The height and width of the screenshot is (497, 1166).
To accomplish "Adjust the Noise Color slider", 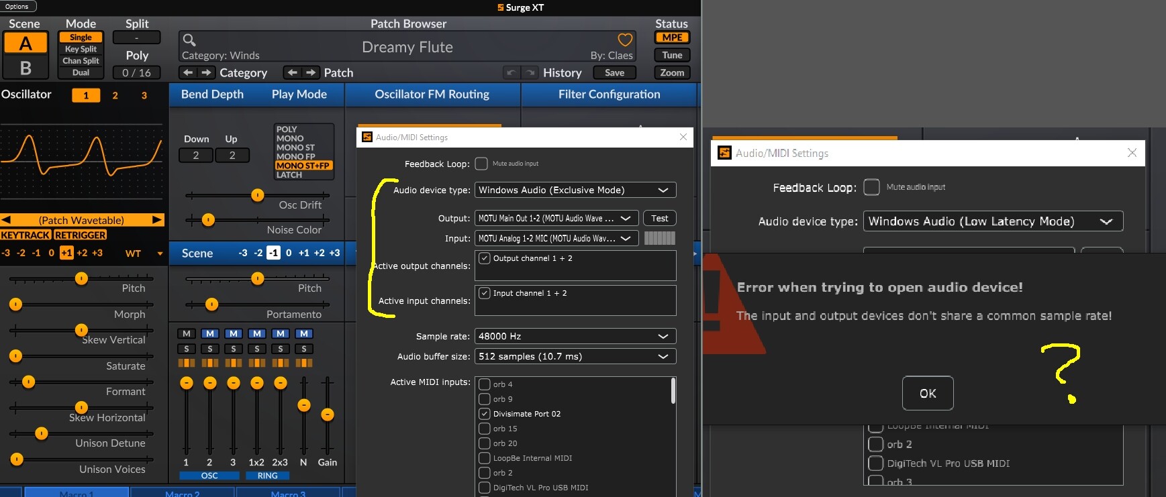I will 258,219.
